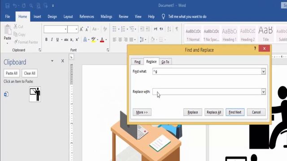
Task: Click the Bullets list icon
Action: coord(115,29)
